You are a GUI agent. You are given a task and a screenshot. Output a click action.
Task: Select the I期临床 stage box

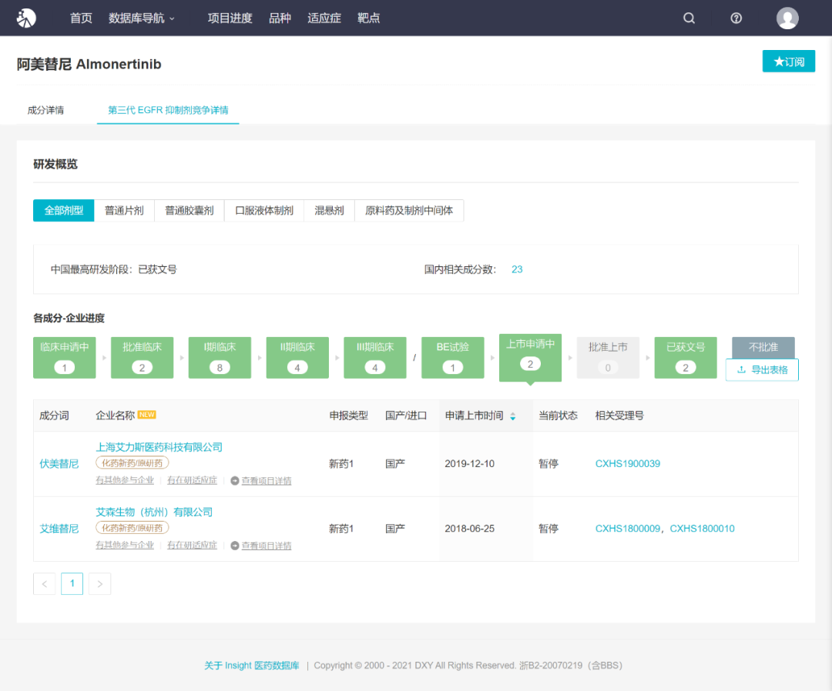pos(220,358)
